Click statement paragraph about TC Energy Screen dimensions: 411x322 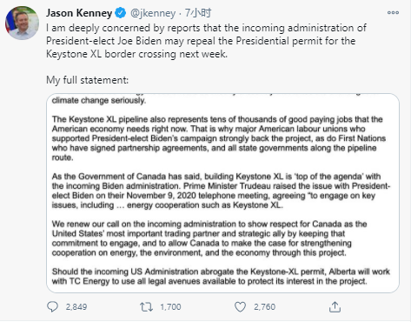tap(221, 276)
